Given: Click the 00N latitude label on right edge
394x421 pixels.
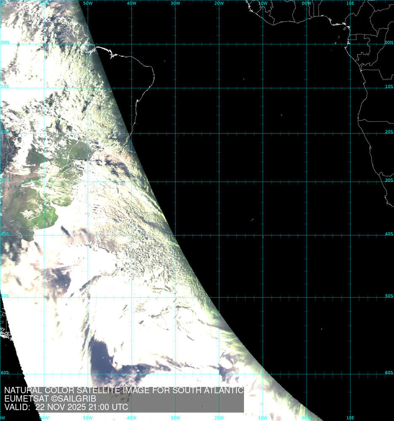Looking at the screenshot, I should point(389,43).
